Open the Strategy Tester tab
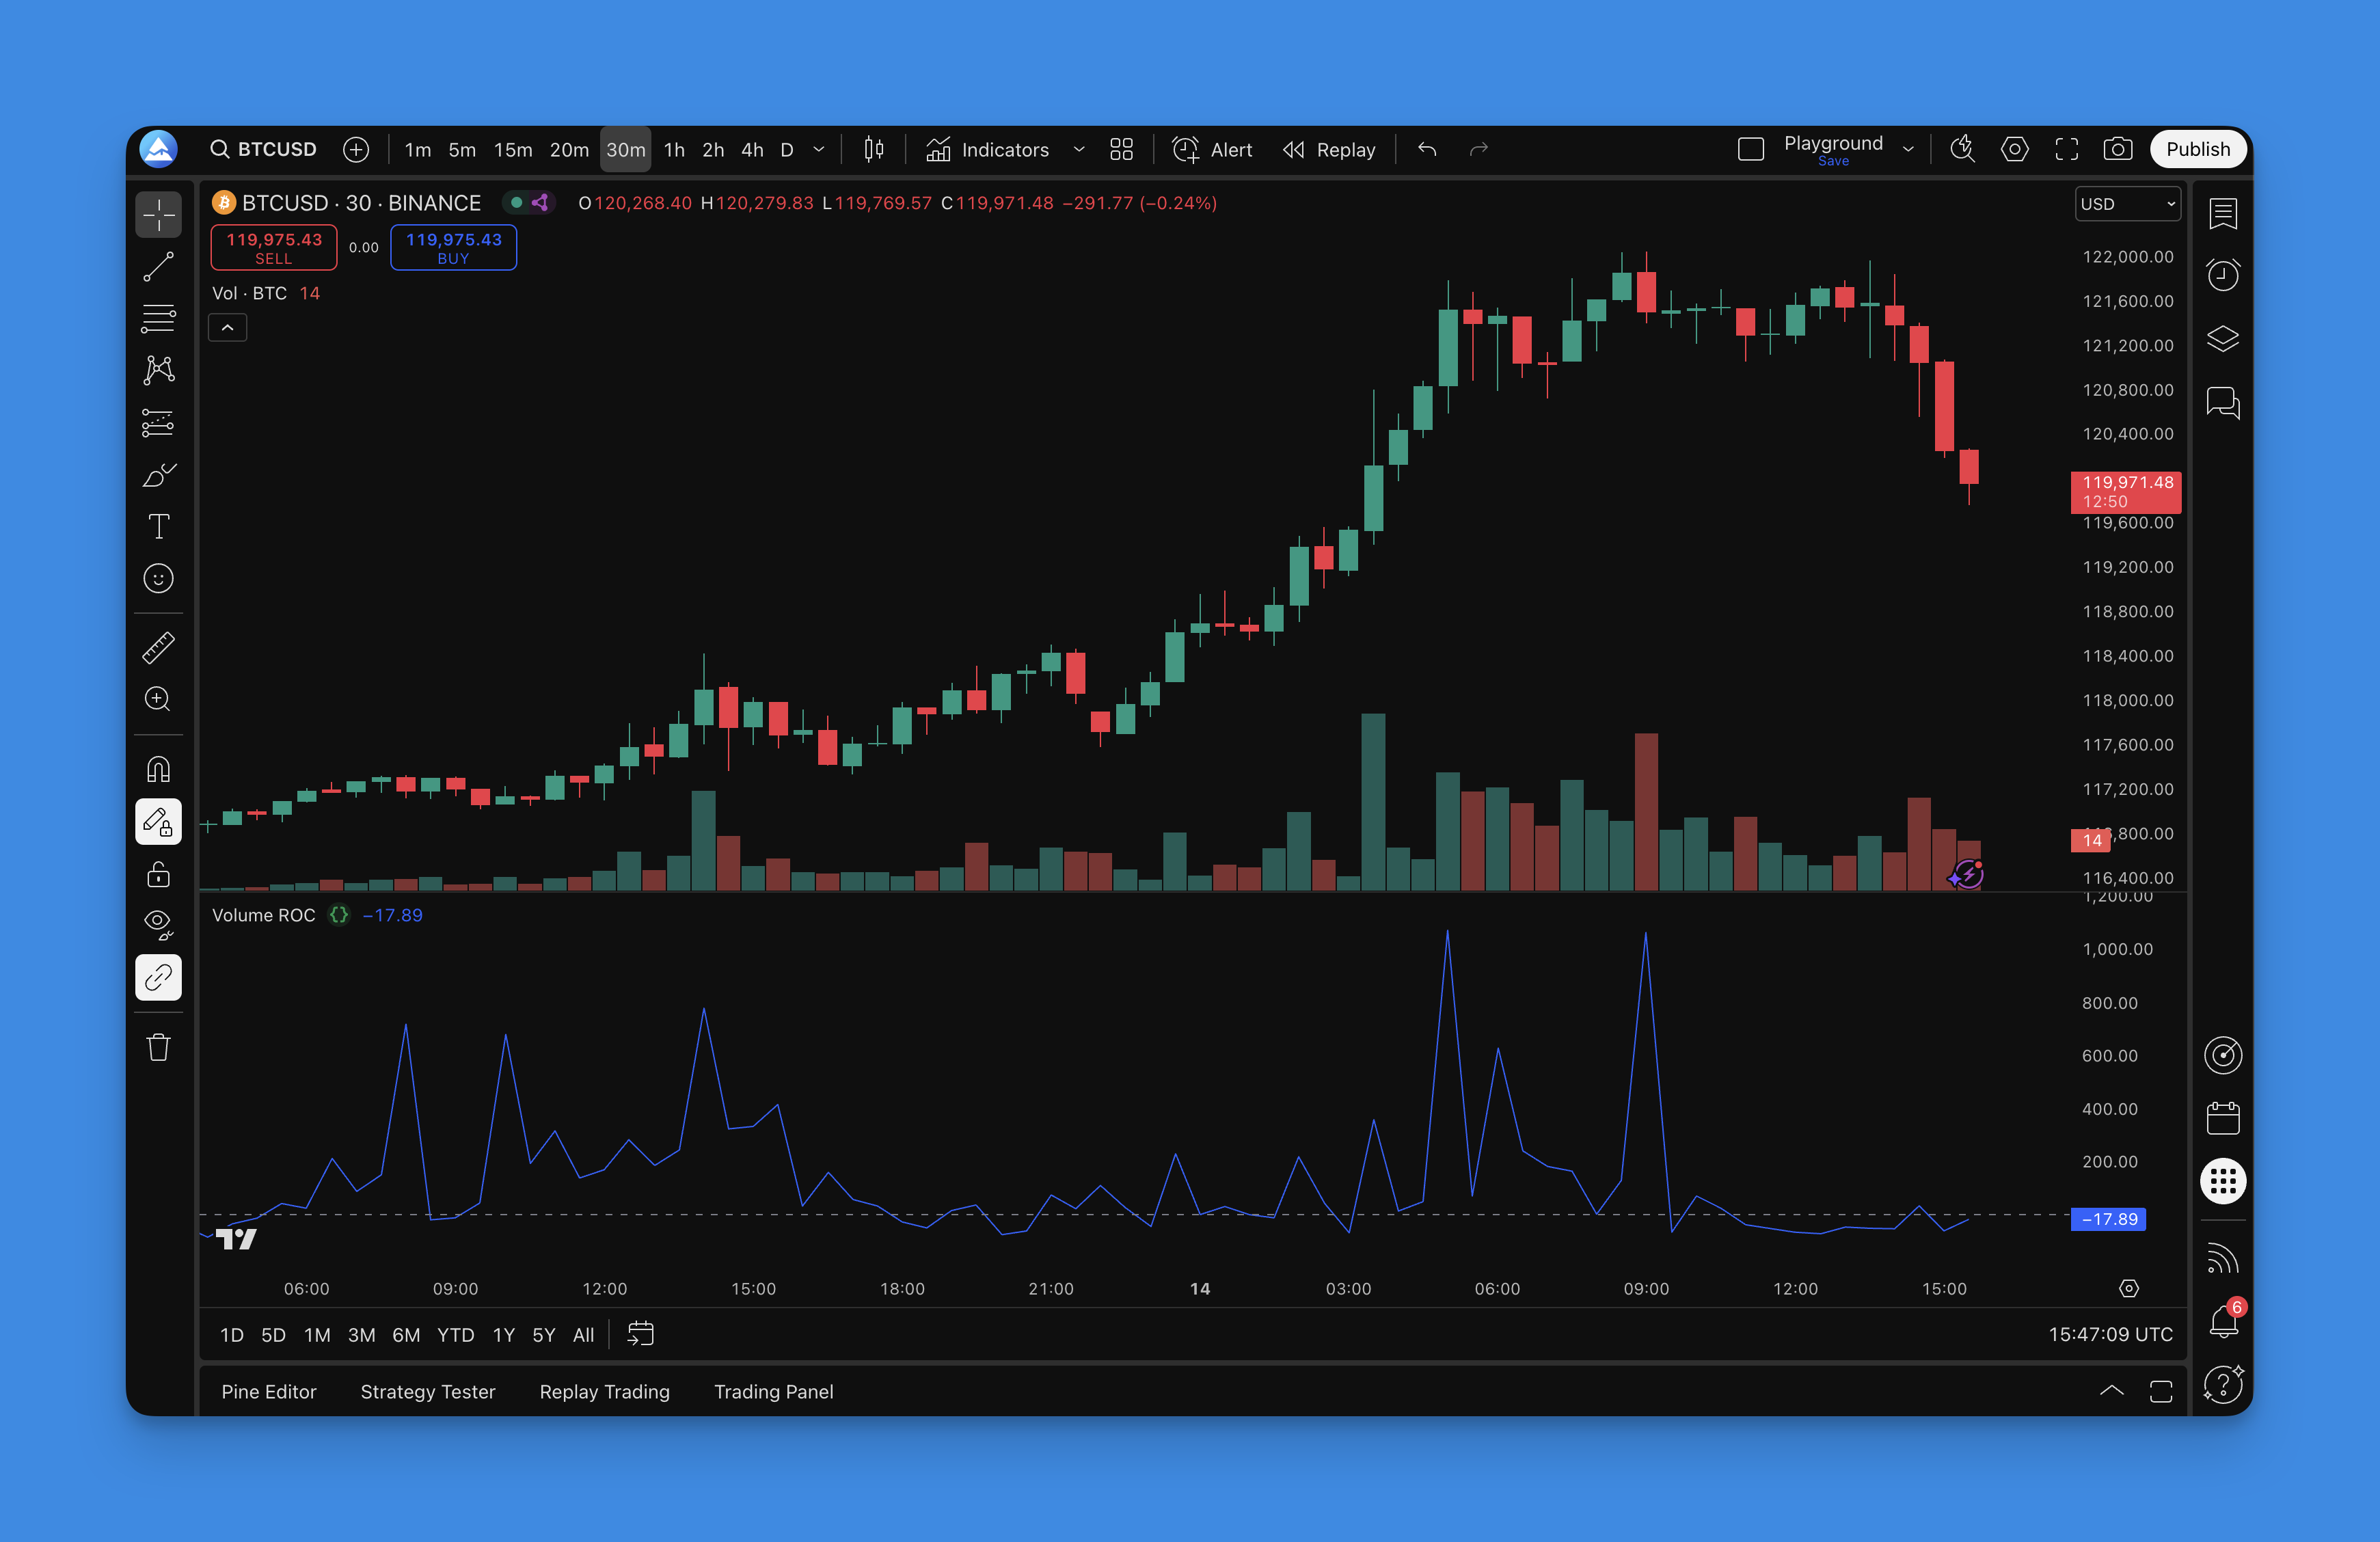2380x1542 pixels. tap(427, 1391)
